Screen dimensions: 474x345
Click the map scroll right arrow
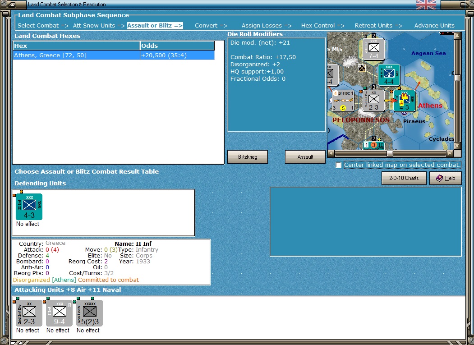tap(450, 153)
